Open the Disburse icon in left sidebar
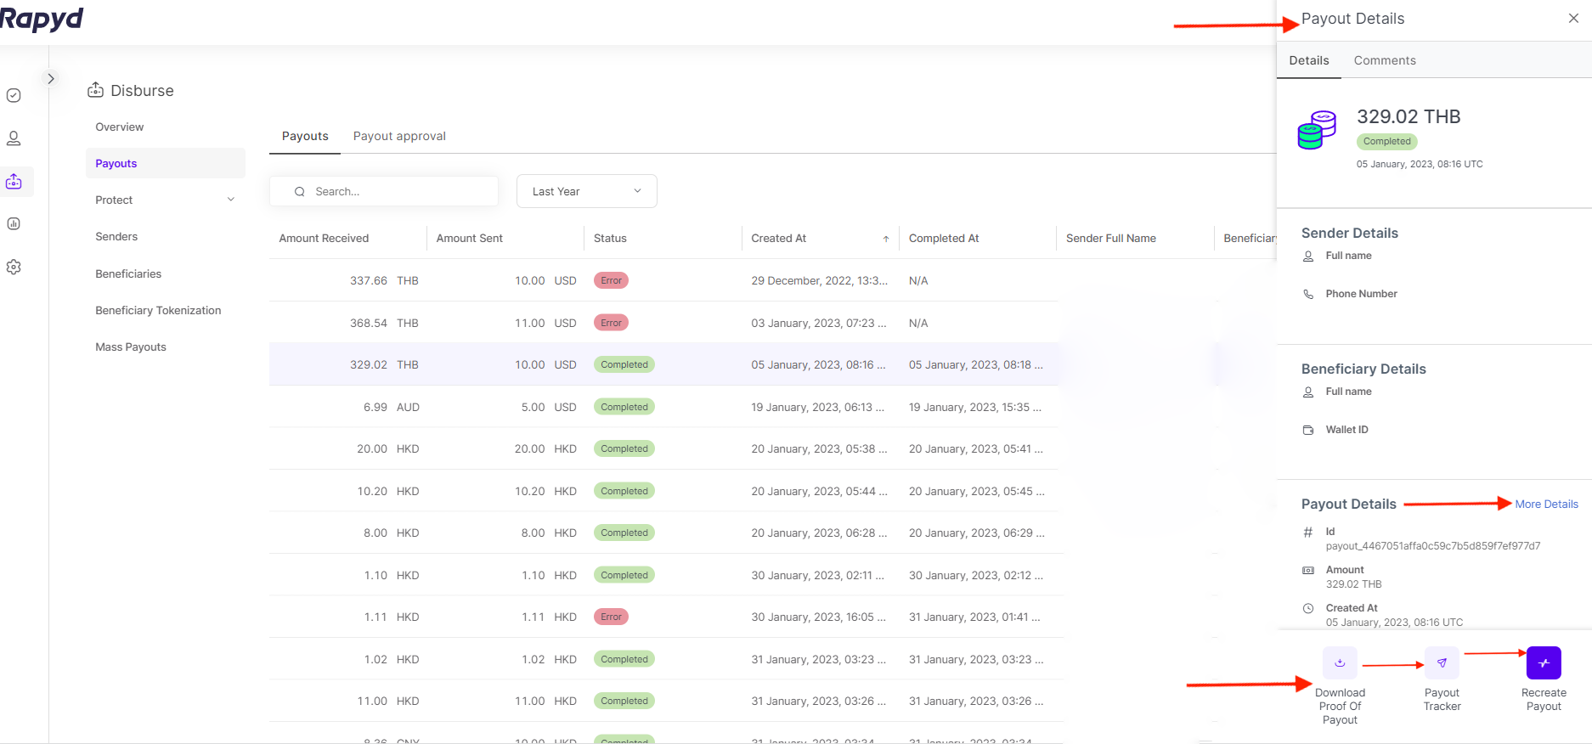The image size is (1592, 744). tap(14, 182)
